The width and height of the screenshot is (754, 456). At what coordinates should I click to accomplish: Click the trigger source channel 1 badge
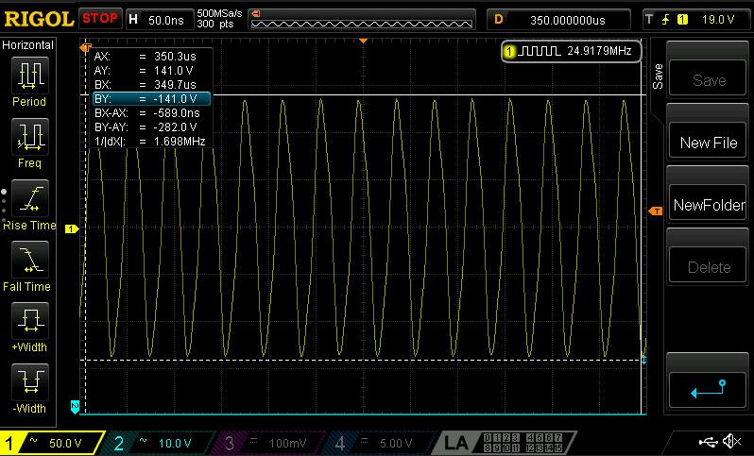tap(683, 20)
